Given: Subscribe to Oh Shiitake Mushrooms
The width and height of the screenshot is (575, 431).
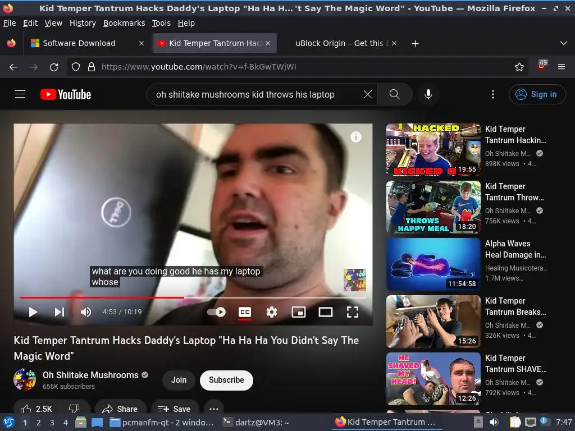Looking at the screenshot, I should (226, 380).
